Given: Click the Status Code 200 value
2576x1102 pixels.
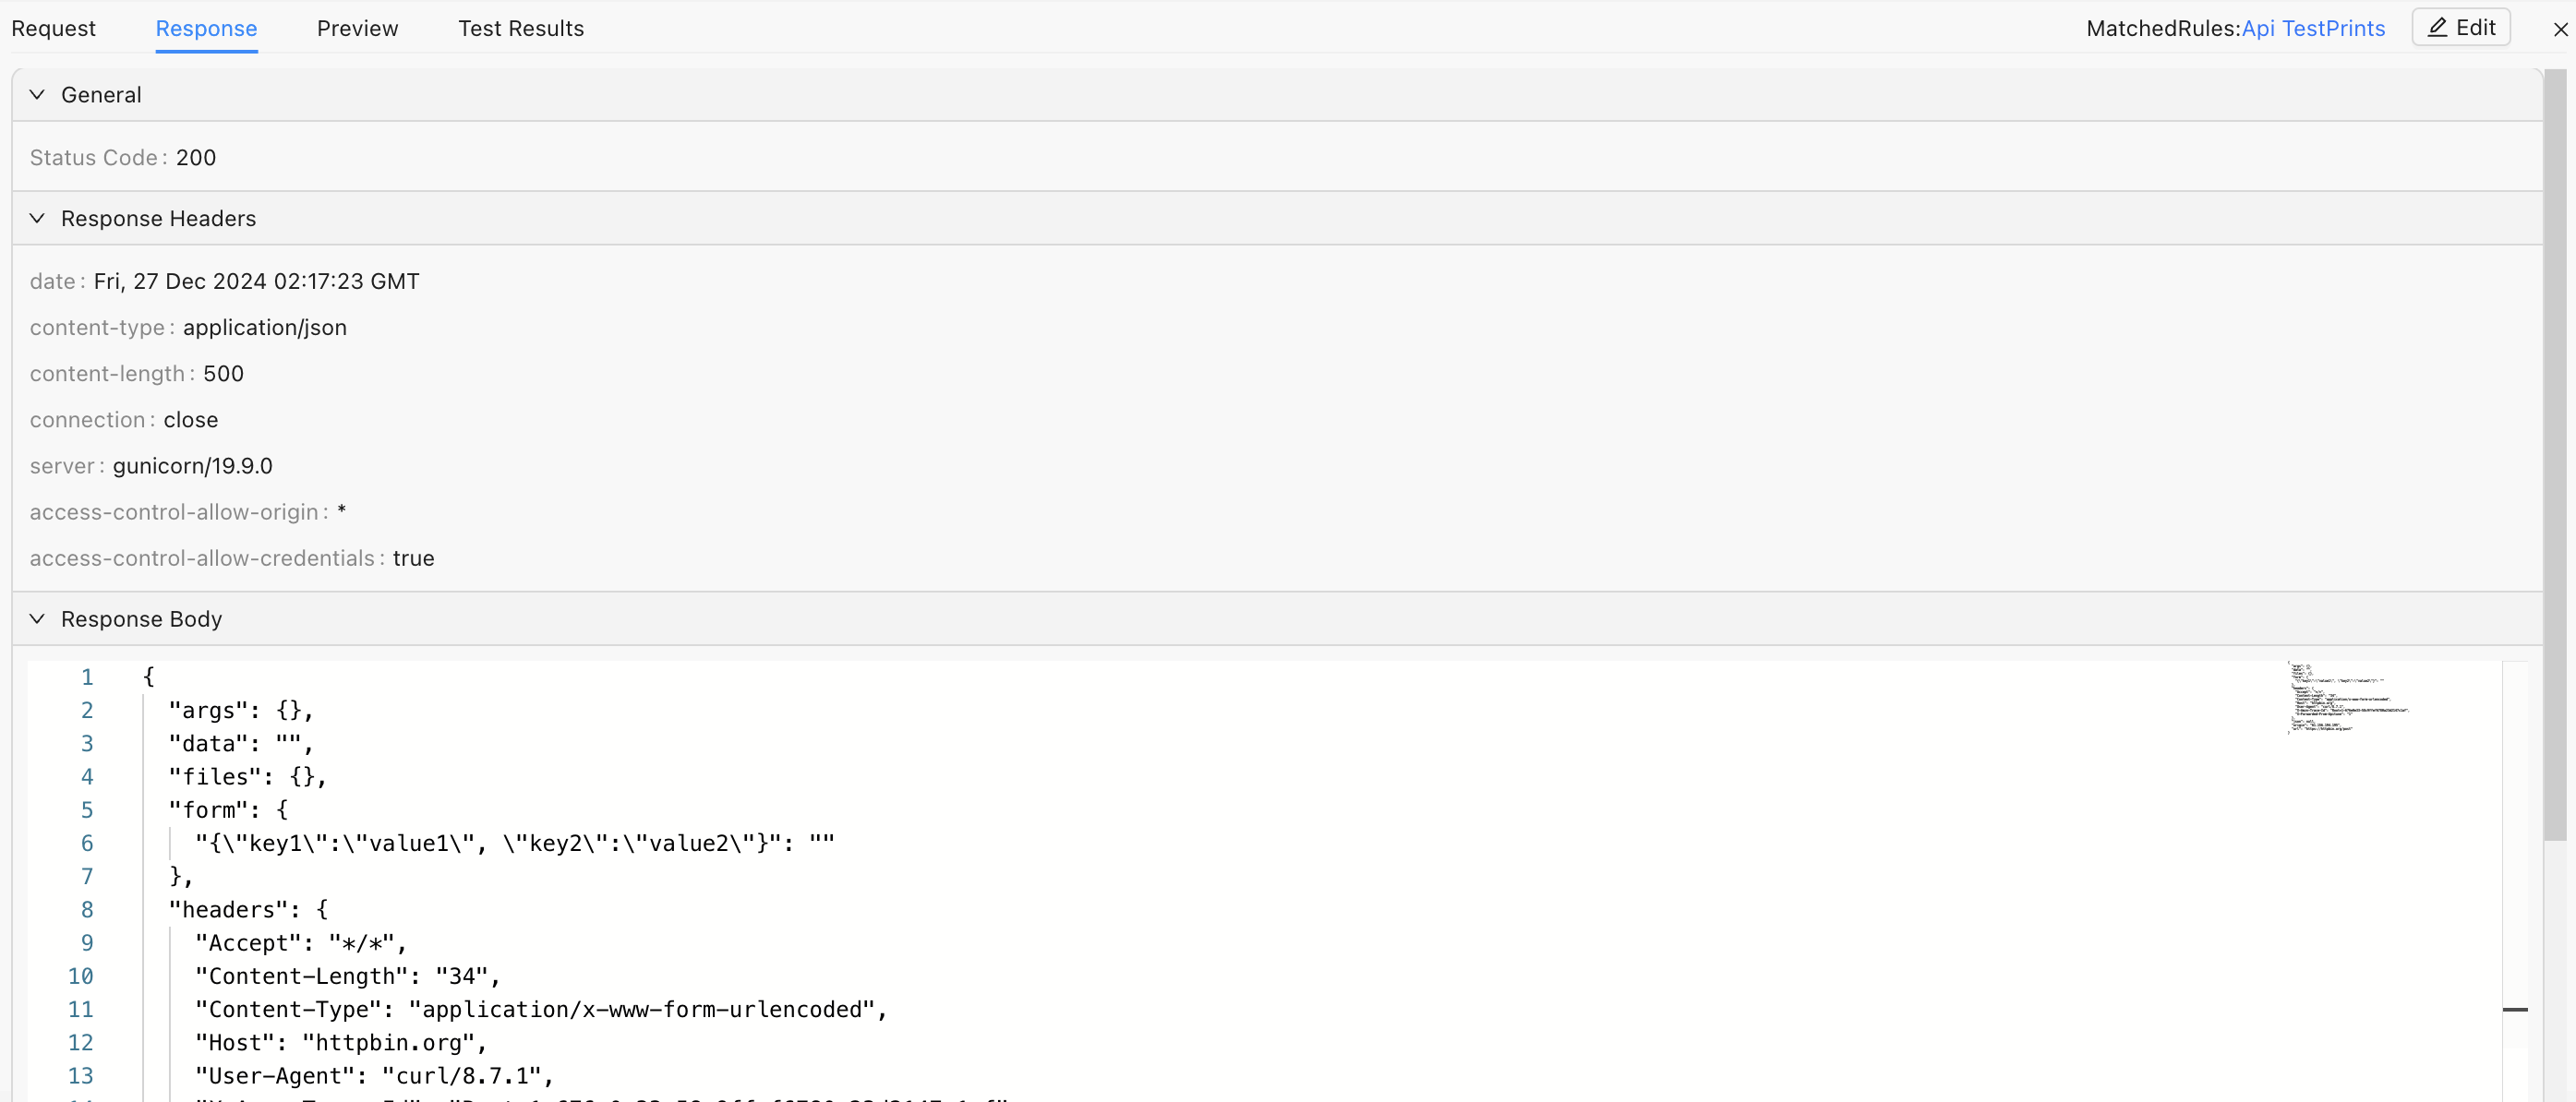Looking at the screenshot, I should [196, 158].
